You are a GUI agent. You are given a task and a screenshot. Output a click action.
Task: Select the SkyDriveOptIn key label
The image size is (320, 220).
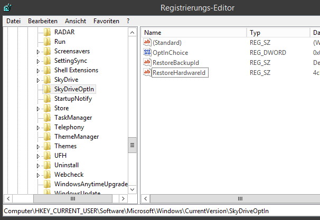(x=74, y=89)
